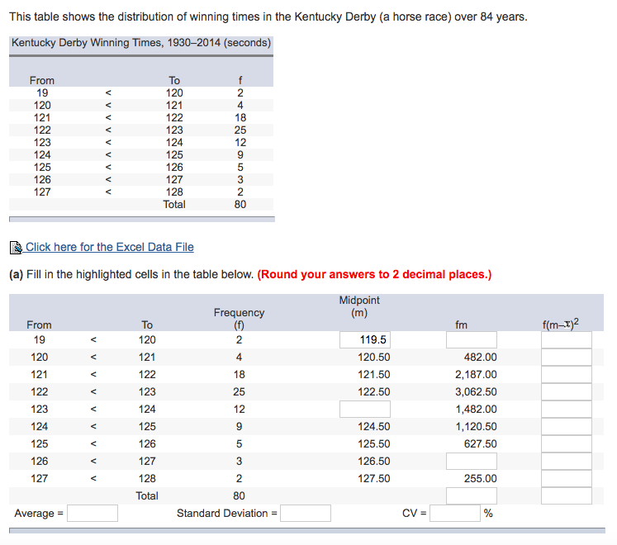The image size is (617, 545).
Task: Click the midpoint value 124.50
Action: (x=374, y=427)
